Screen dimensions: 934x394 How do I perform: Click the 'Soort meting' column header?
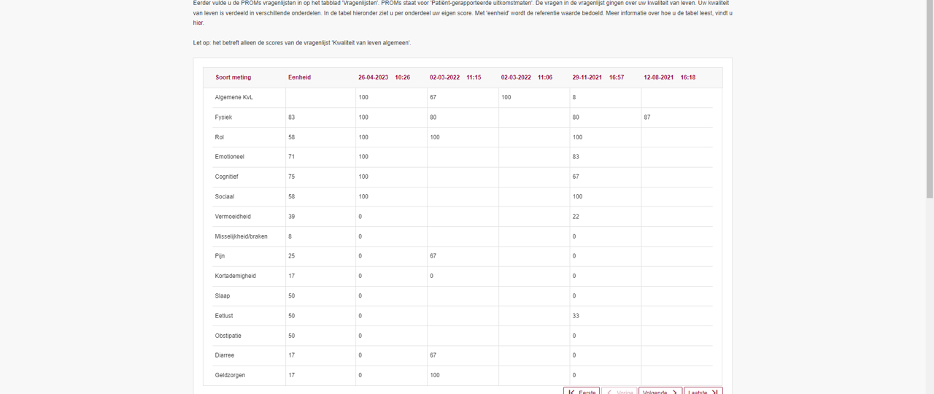pos(233,77)
